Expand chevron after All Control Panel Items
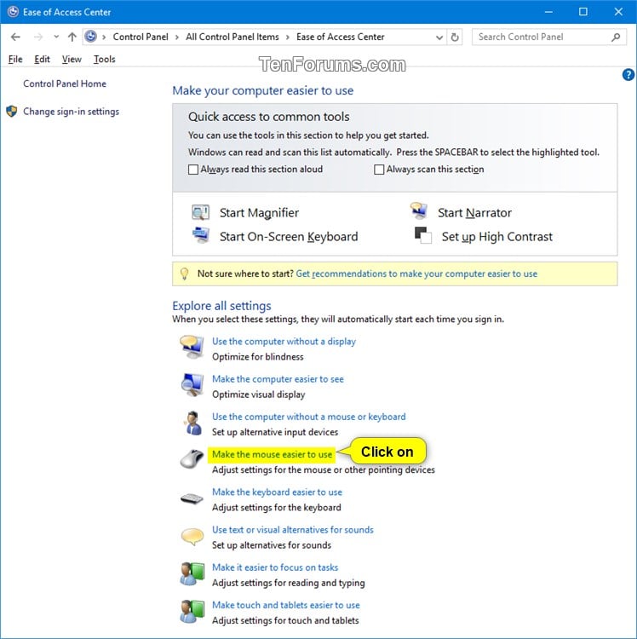The width and height of the screenshot is (637, 639). 288,37
